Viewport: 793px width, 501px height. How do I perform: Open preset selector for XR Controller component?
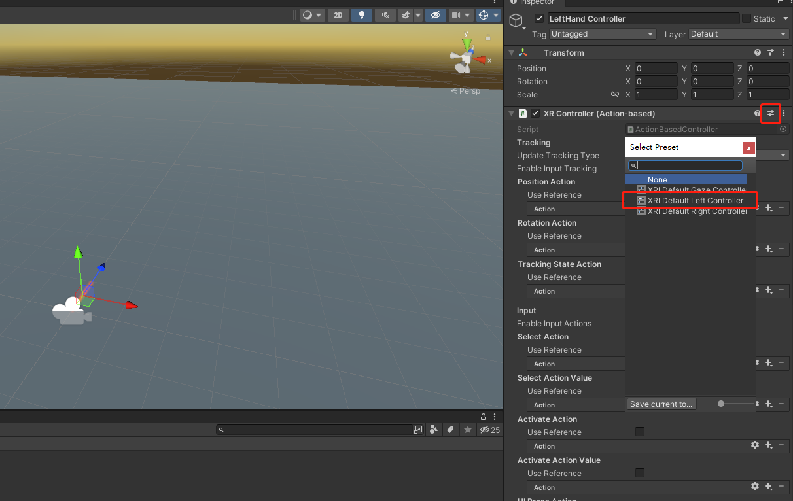click(771, 114)
